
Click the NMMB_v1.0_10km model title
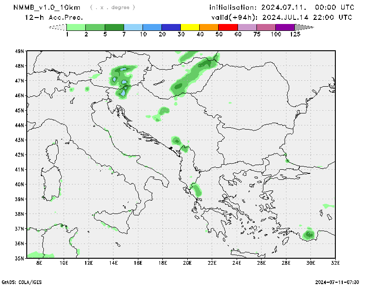point(46,7)
